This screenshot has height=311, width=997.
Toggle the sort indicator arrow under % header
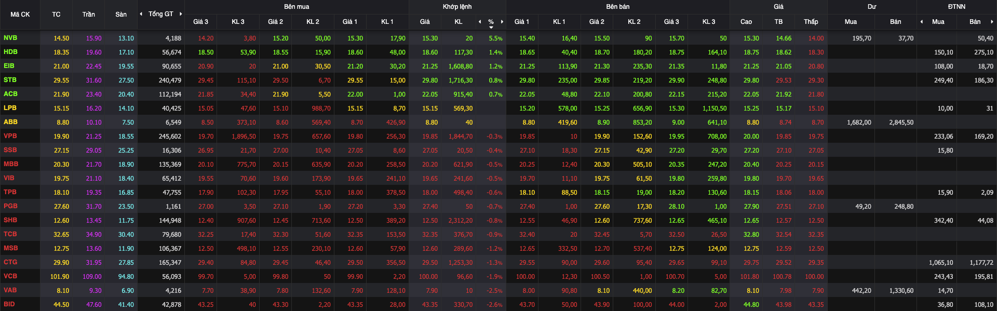(x=491, y=28)
